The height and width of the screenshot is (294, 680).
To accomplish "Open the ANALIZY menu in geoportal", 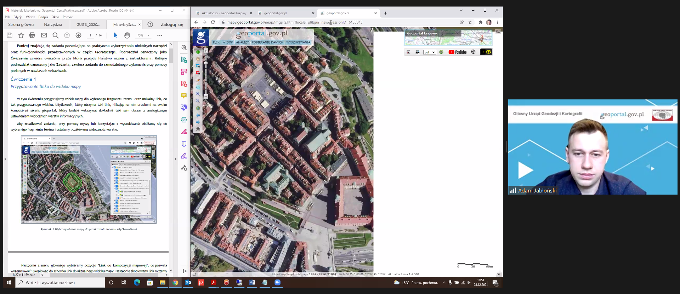I will [x=243, y=42].
